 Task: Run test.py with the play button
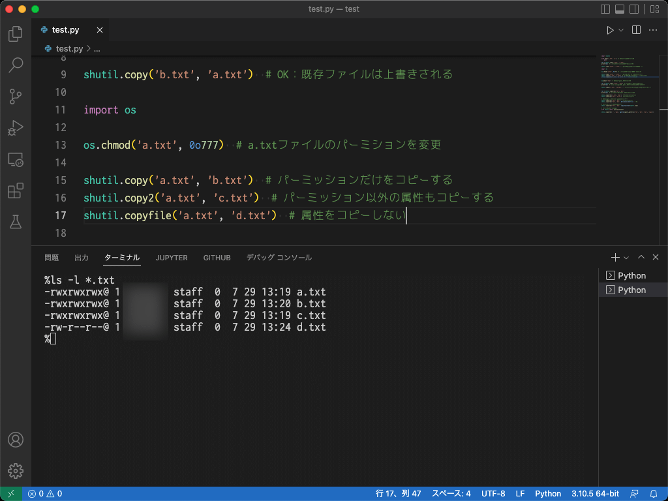[x=609, y=29]
